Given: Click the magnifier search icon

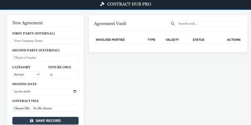Looking at the screenshot, I should coord(173,24).
